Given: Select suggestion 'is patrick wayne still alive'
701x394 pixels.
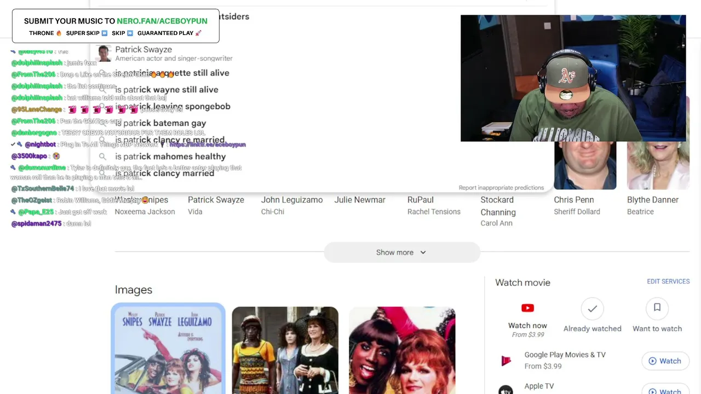Looking at the screenshot, I should click(166, 90).
